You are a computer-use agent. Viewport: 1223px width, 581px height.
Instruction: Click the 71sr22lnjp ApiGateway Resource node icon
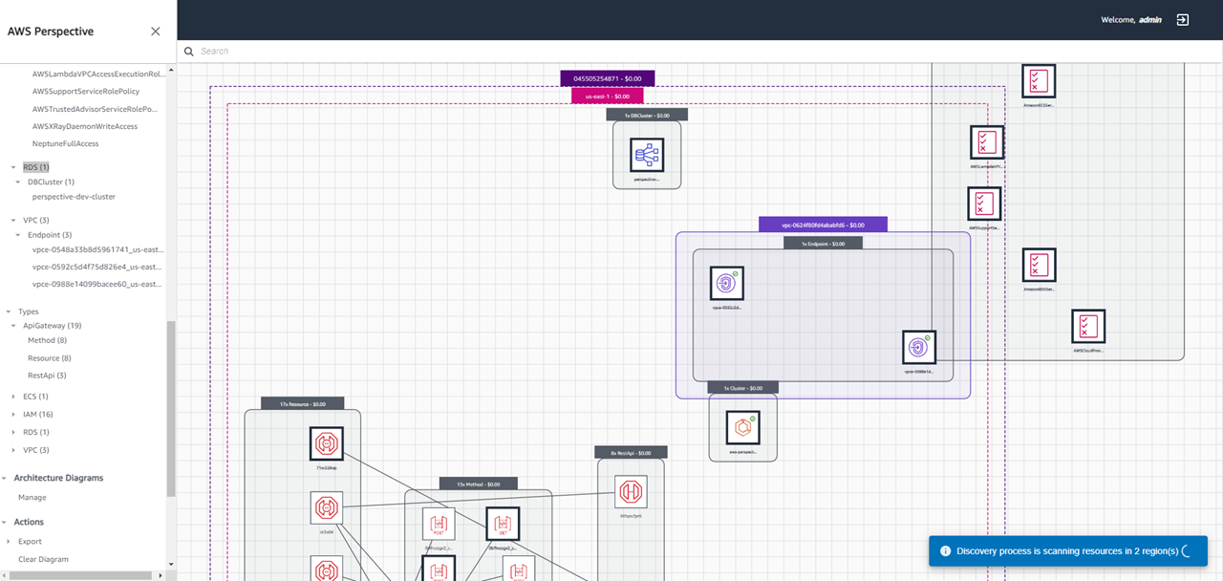[327, 443]
